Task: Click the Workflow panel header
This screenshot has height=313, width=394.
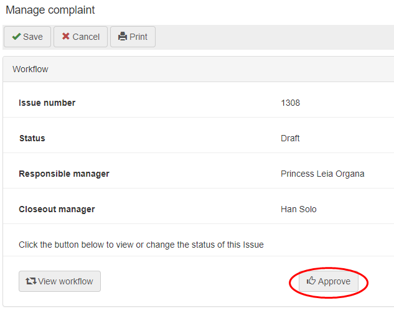Action: click(x=30, y=69)
